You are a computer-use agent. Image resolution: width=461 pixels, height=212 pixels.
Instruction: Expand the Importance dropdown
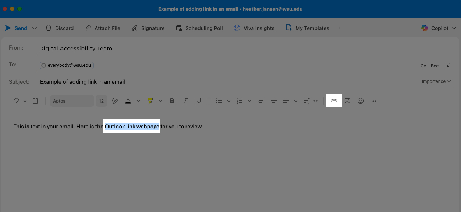pos(436,81)
